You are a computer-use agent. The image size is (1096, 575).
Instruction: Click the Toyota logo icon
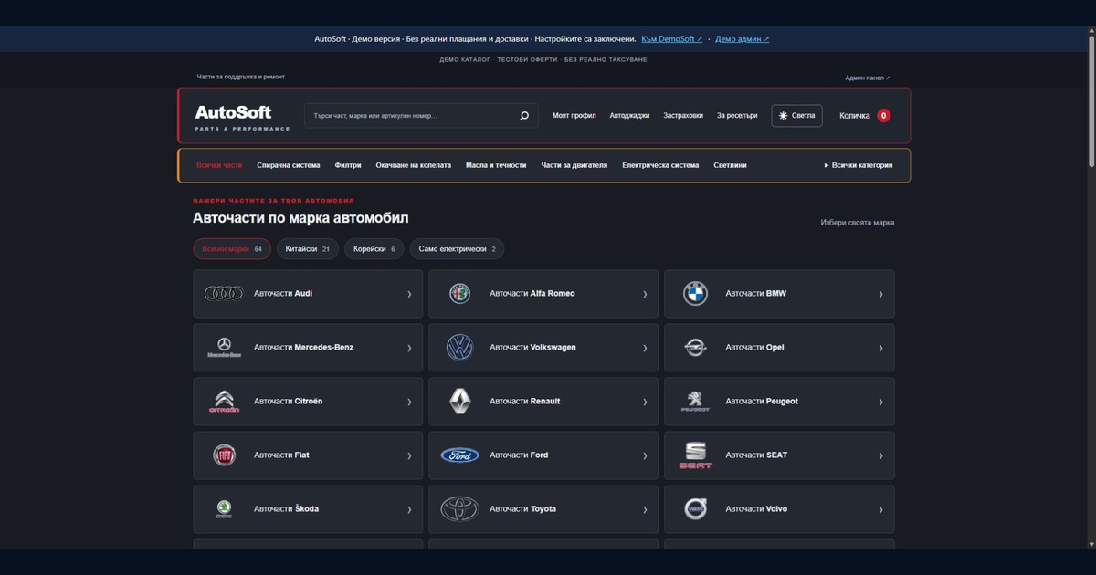tap(459, 509)
